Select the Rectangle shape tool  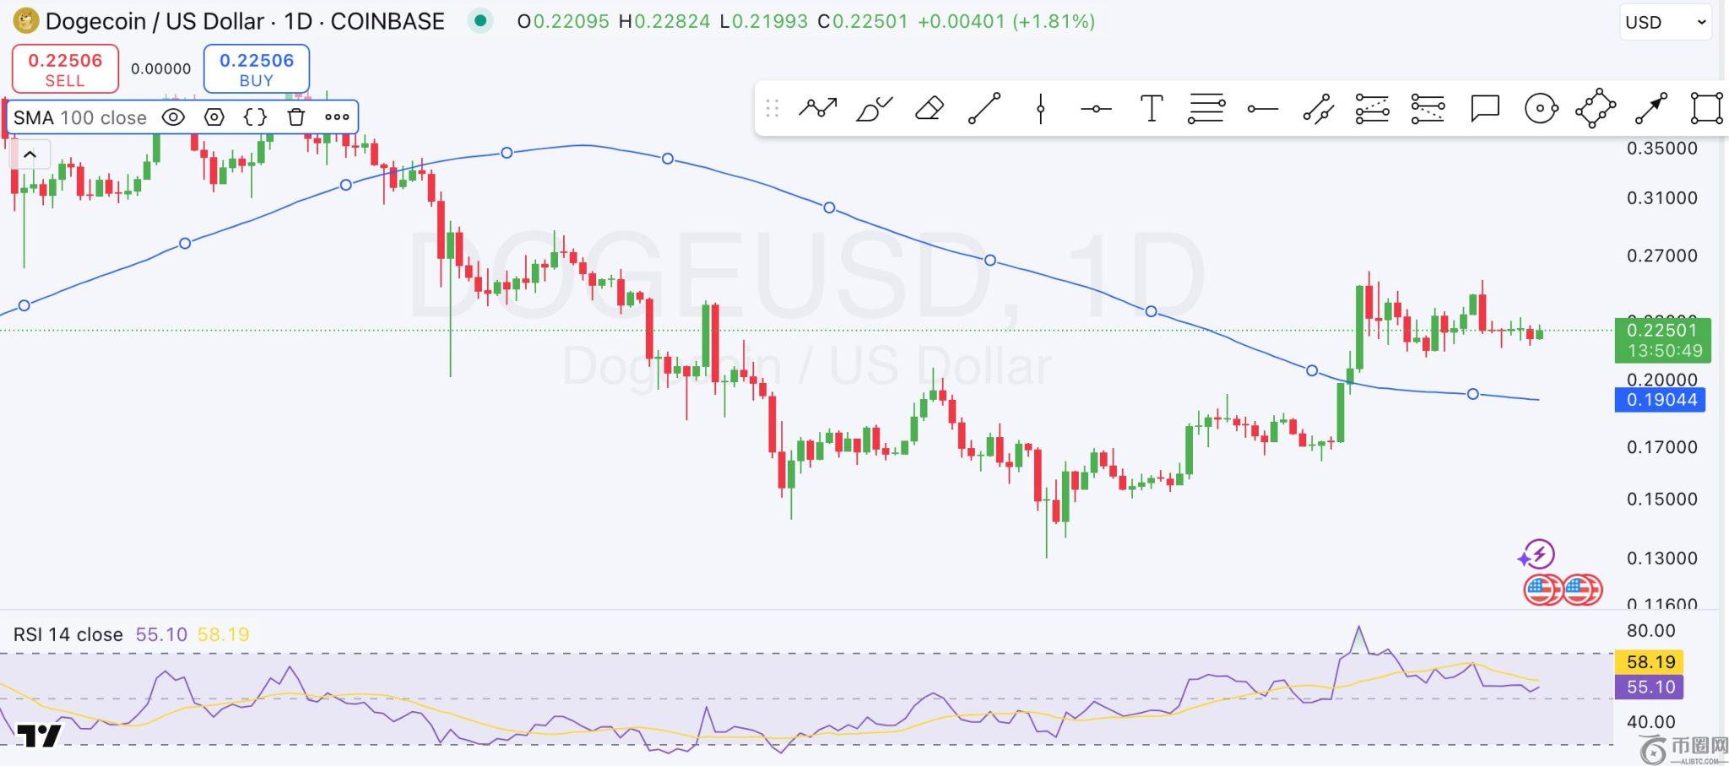point(1705,109)
